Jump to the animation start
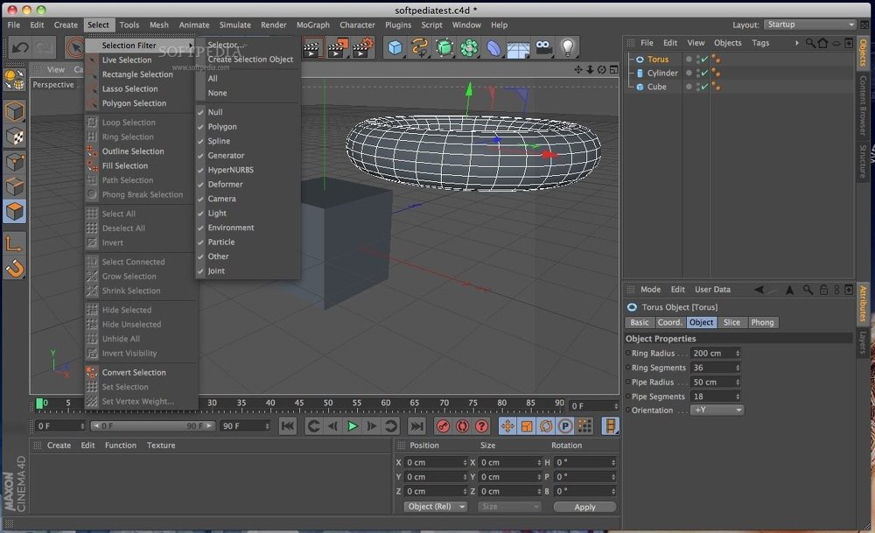 [287, 426]
